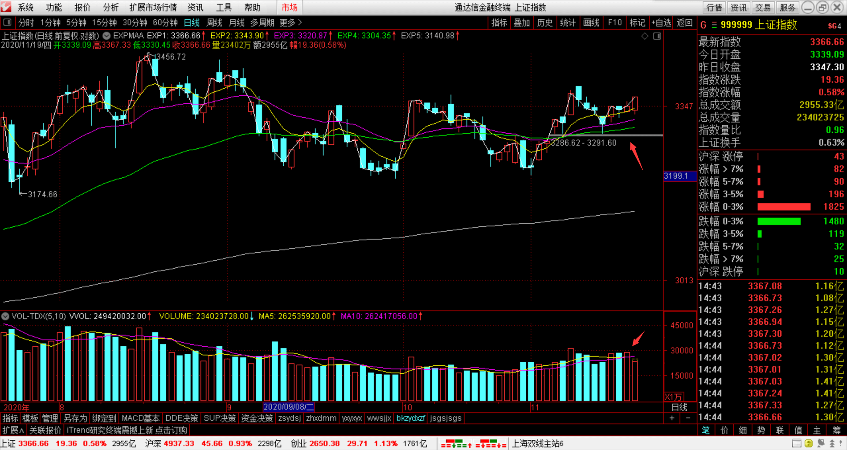Select the 价 price tab
The width and height of the screenshot is (847, 450).
point(724,430)
